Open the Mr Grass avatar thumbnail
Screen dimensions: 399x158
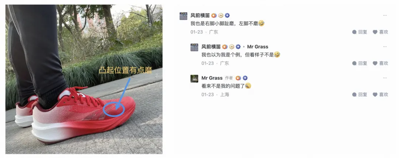[194, 78]
